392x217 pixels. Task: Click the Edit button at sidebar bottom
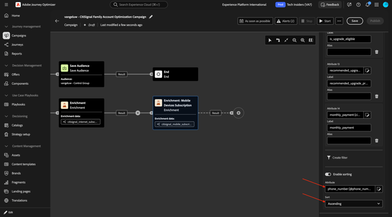tap(8, 212)
